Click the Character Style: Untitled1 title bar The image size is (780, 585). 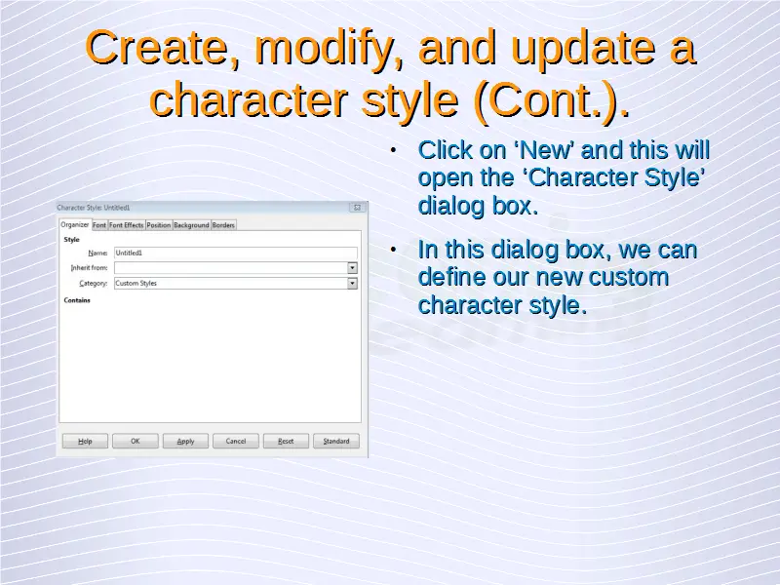click(x=195, y=208)
